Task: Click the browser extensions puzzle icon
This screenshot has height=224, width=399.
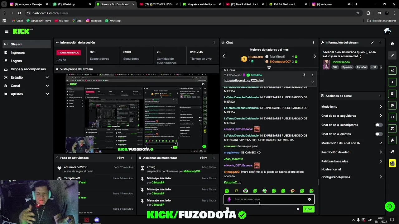Action: (368, 13)
